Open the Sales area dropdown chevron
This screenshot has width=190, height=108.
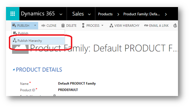point(89,14)
